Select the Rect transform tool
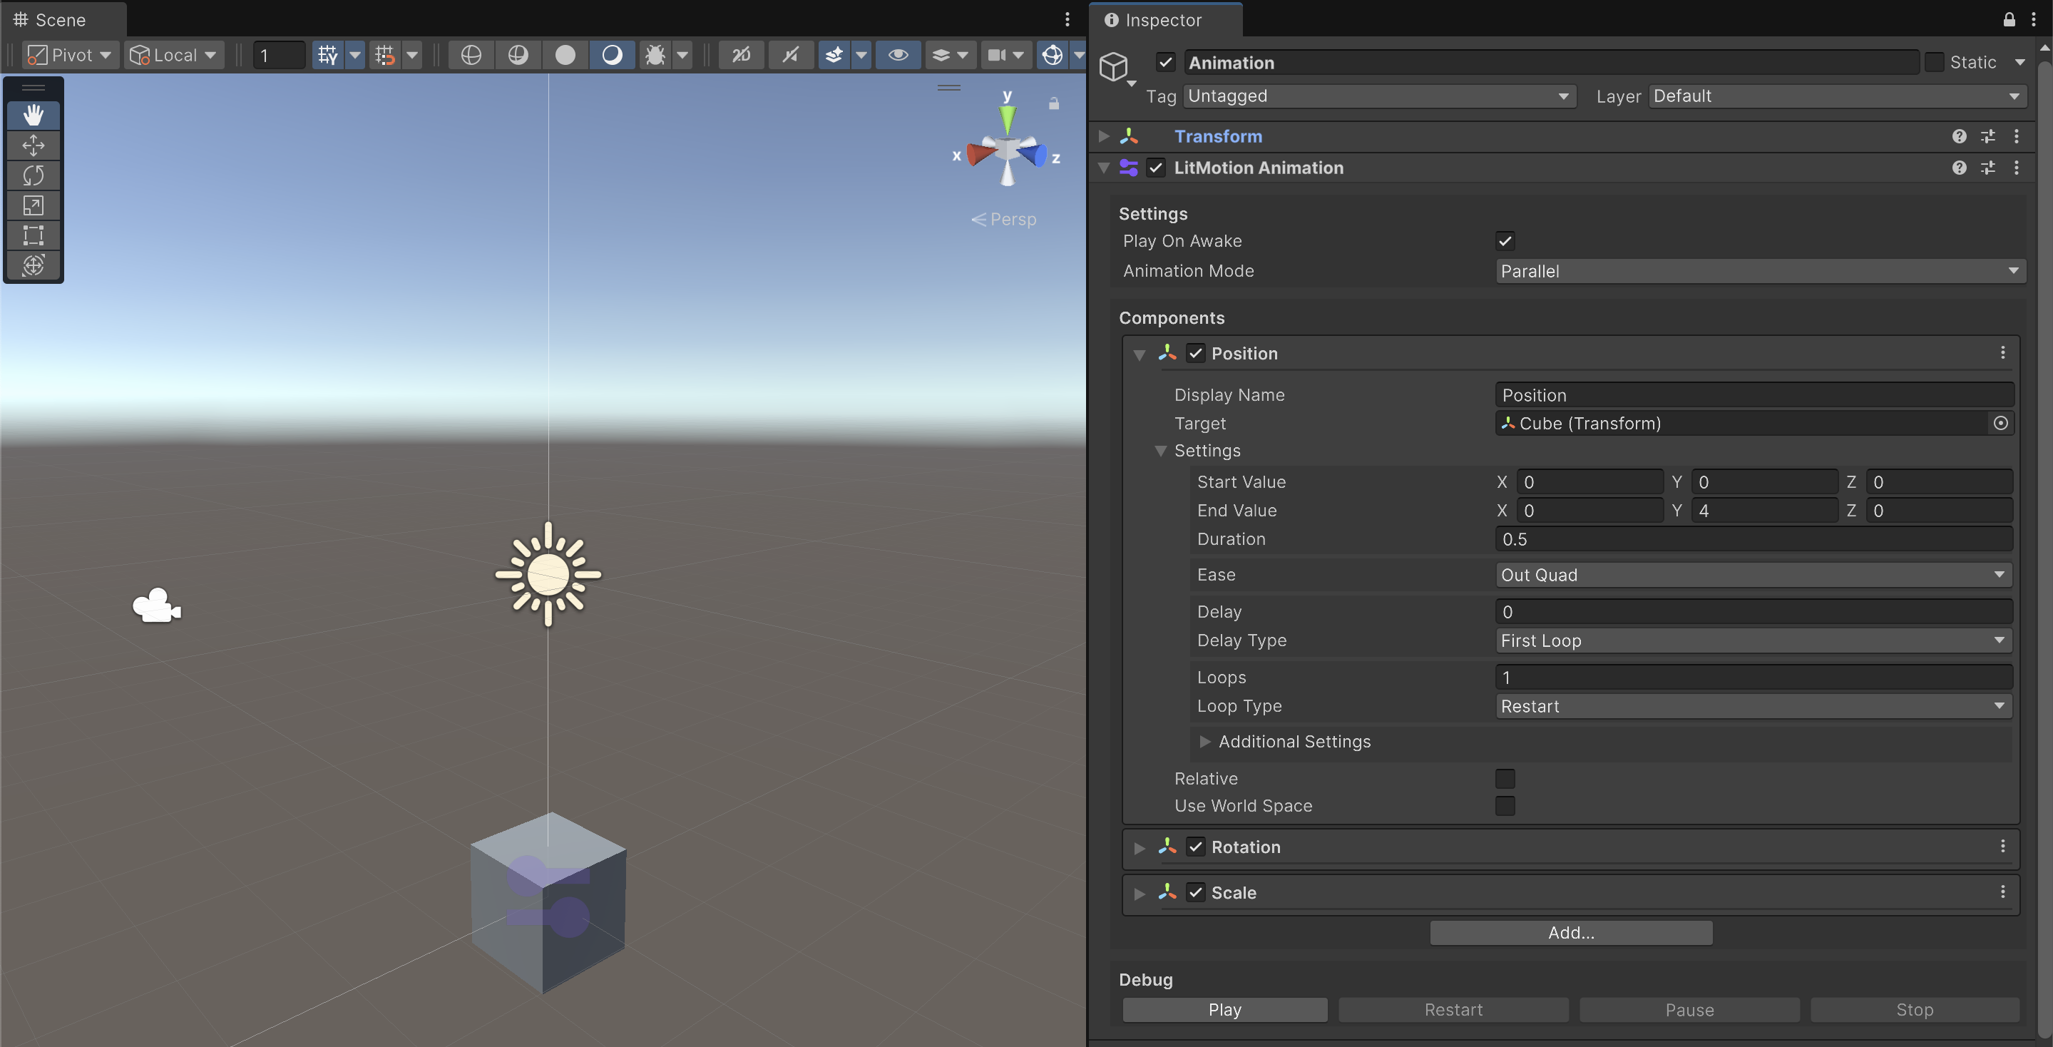This screenshot has width=2053, height=1047. pyautogui.click(x=34, y=235)
